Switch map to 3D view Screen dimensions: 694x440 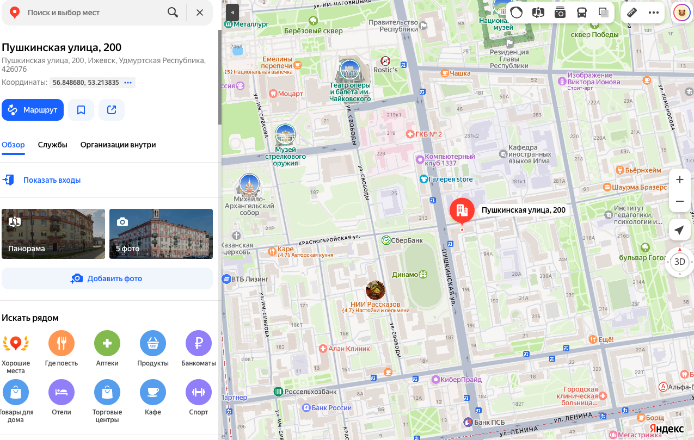tap(680, 262)
